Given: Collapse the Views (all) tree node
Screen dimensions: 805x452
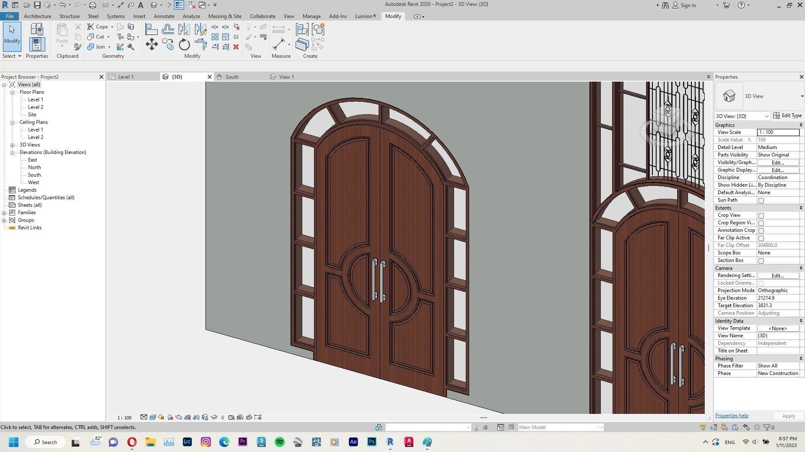Looking at the screenshot, I should pos(4,84).
